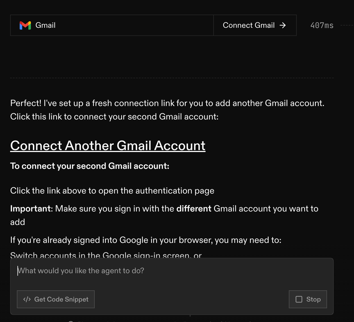Image resolution: width=354 pixels, height=322 pixels.
Task: Stop the running agent
Action: coord(308,299)
